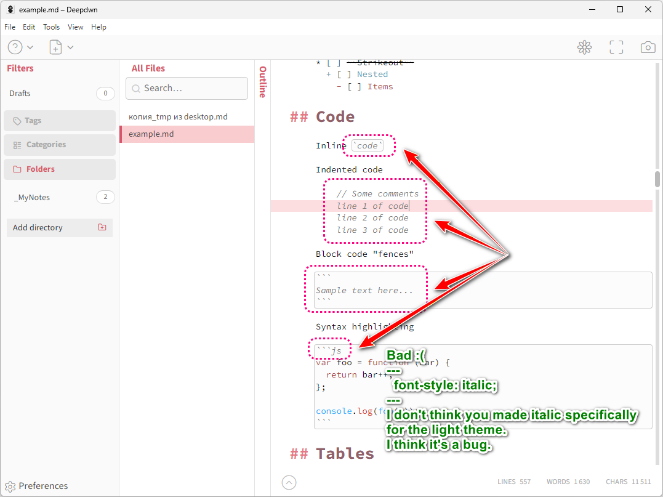Screen dimensions: 663x497
Task: Expand the Folders section
Action: pos(60,169)
